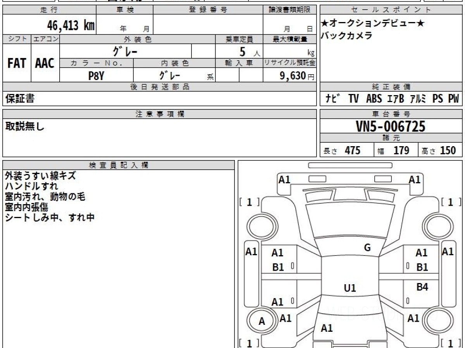Click the 後日発送部品 header
Screen dimensions: 465x348
(160, 87)
